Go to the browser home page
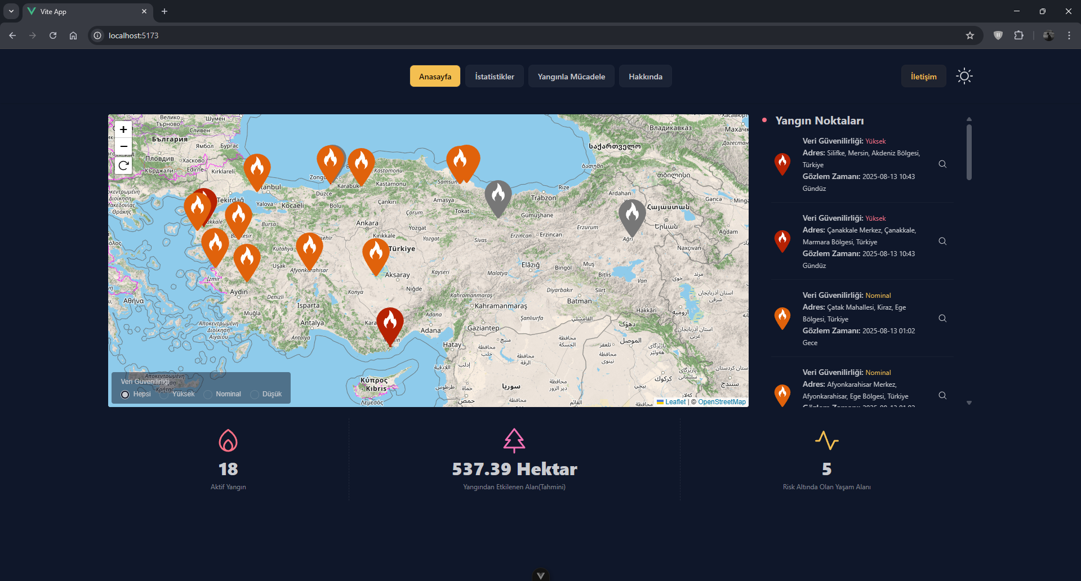1081x581 pixels. (73, 35)
